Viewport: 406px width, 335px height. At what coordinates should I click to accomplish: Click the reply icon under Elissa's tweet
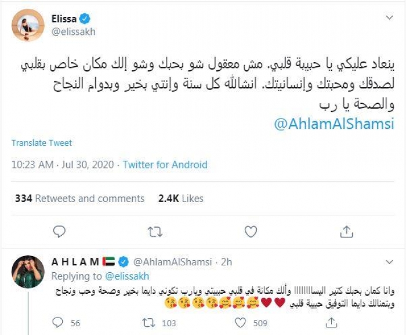pos(59,232)
